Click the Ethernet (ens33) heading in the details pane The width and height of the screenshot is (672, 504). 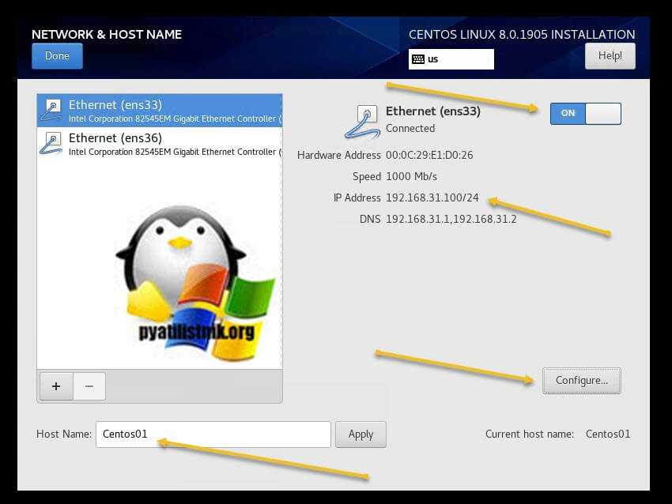(x=433, y=111)
